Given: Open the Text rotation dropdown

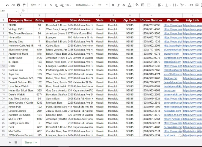Looking at the screenshot, I should tap(183, 5).
